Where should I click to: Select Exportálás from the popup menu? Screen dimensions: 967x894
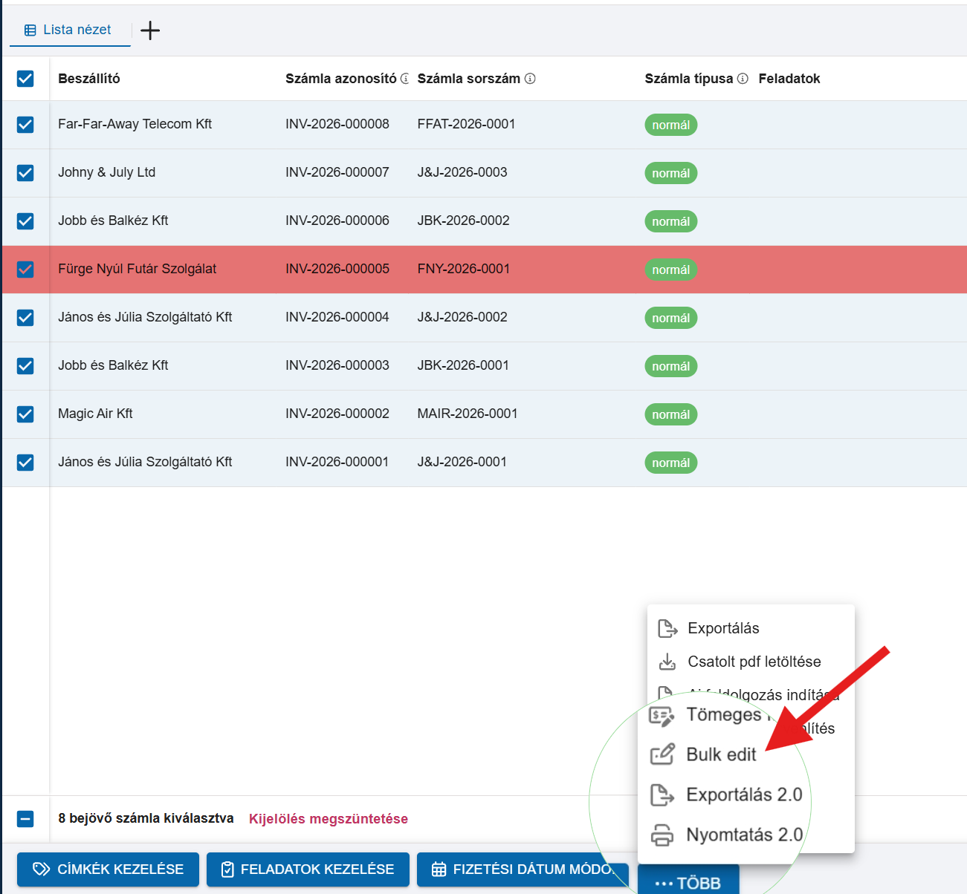pyautogui.click(x=722, y=628)
